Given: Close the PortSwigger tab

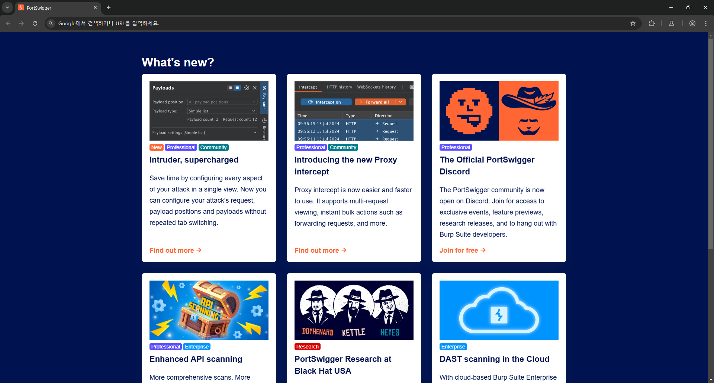Looking at the screenshot, I should point(95,7).
